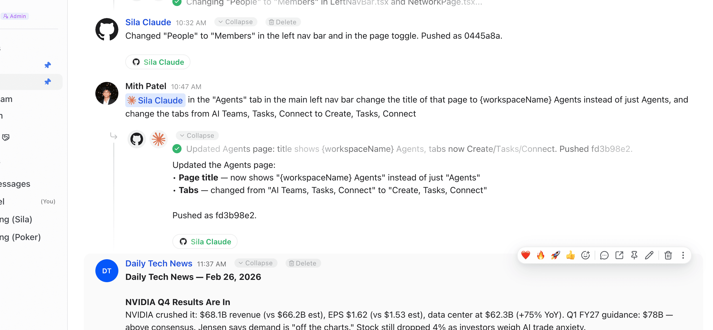713x330 pixels.
Task: Delete the Sila Claude 10:32 AM message
Action: click(x=283, y=22)
